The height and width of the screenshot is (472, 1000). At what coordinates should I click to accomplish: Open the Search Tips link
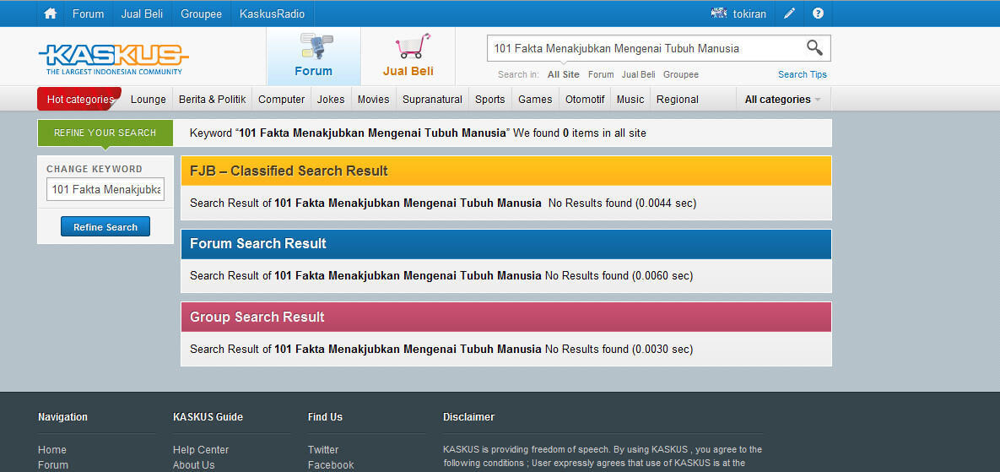(x=803, y=74)
